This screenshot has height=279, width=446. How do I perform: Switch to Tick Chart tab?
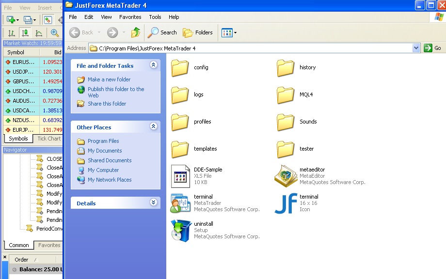49,139
